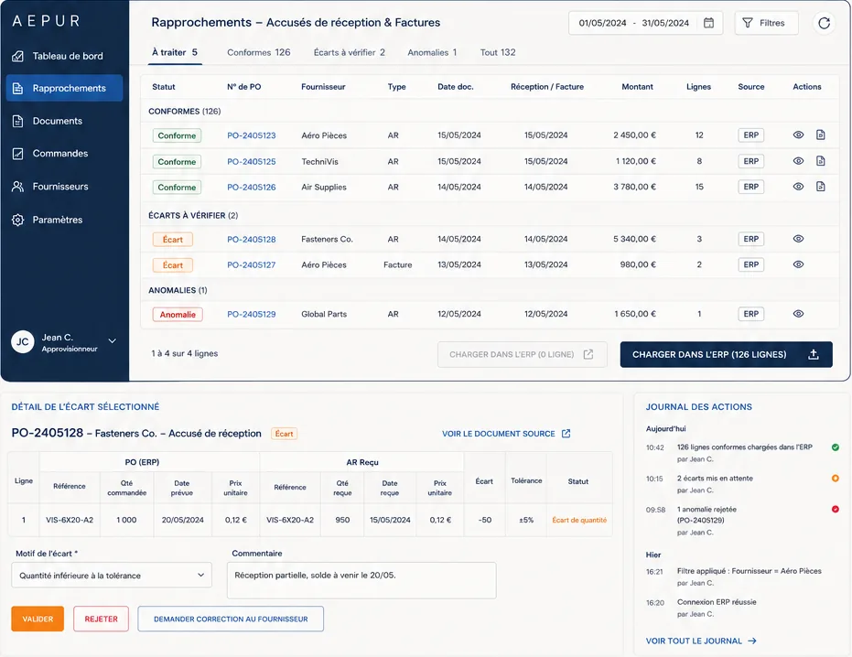The height and width of the screenshot is (657, 852).
Task: View details of PO-2405127 row eye icon
Action: [x=798, y=264]
